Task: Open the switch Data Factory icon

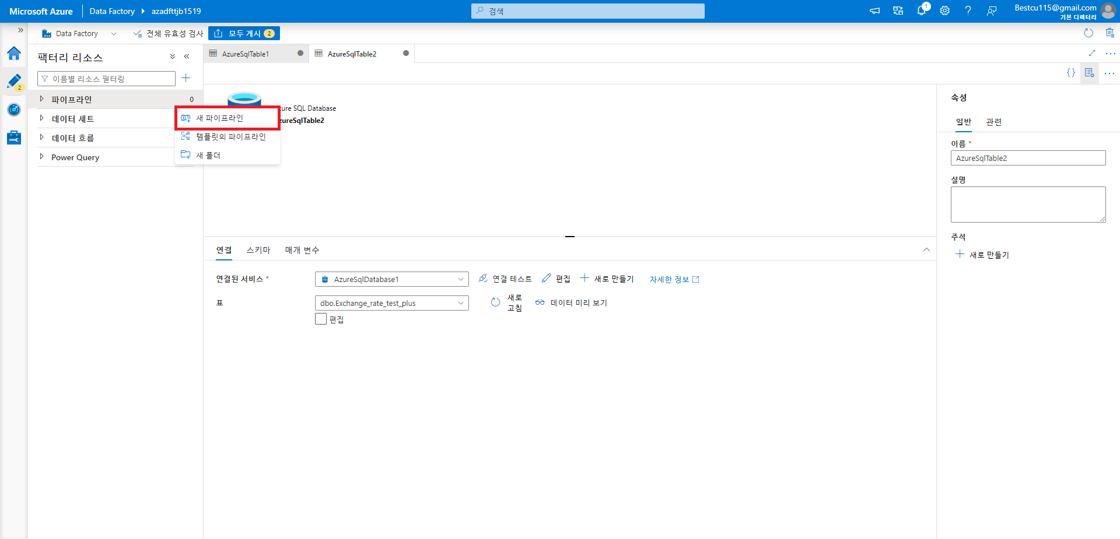Action: coord(898,11)
